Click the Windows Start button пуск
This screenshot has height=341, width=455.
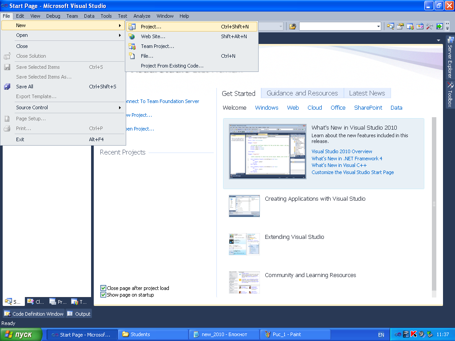(x=20, y=334)
